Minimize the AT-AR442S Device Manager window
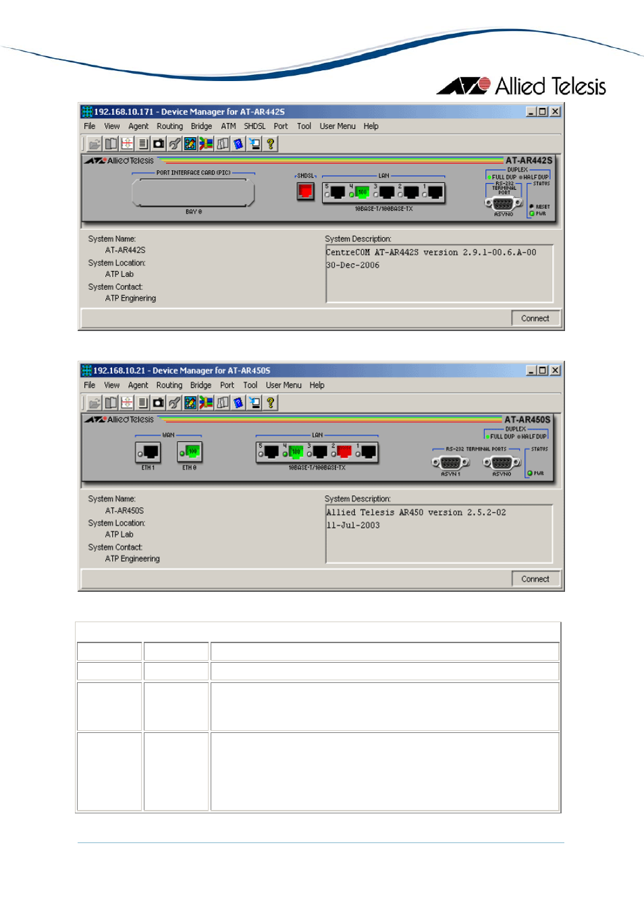The width and height of the screenshot is (644, 912). 531,111
